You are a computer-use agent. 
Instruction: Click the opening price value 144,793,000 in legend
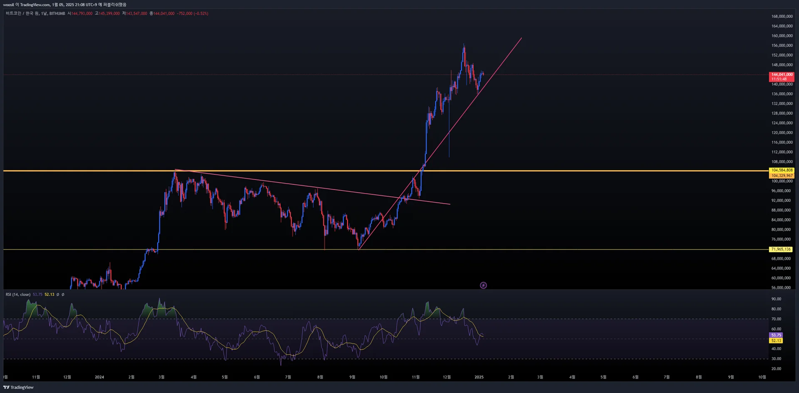(x=82, y=13)
